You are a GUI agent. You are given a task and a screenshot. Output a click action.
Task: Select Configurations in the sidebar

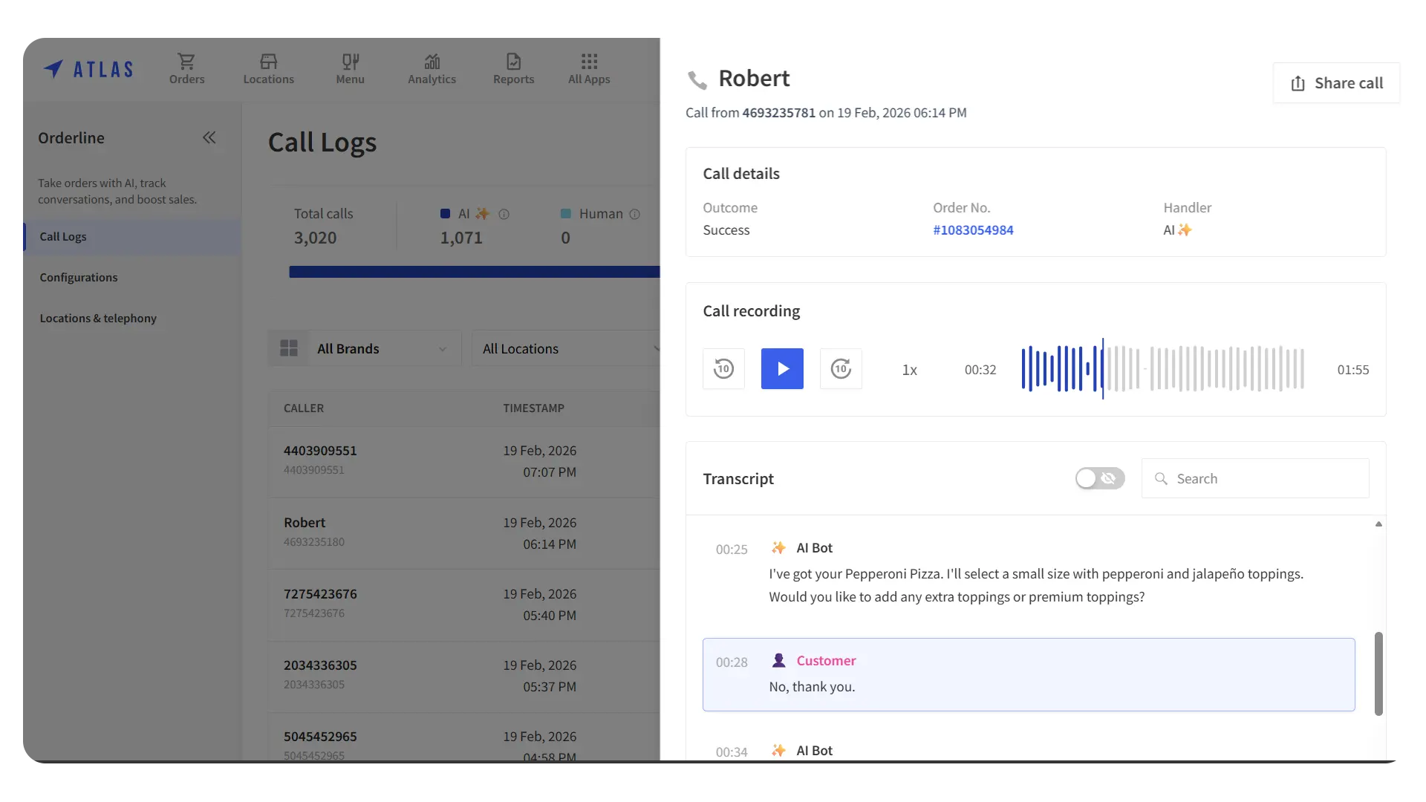79,277
